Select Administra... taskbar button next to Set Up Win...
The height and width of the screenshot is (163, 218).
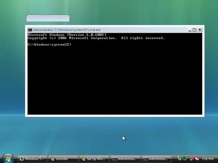125,159
